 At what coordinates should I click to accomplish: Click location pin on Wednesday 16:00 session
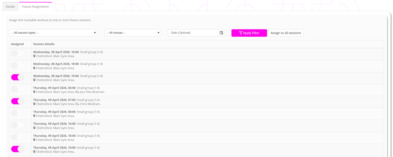[34, 56]
